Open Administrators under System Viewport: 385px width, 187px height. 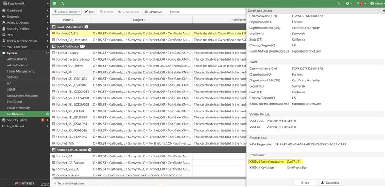17,59
